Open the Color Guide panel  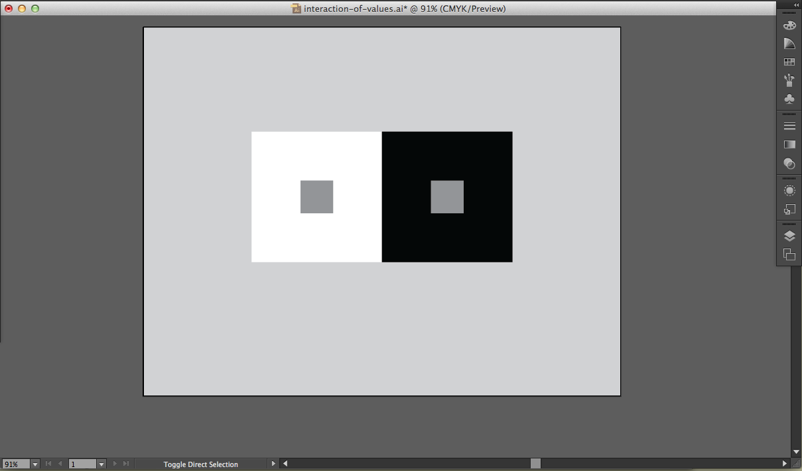tap(789, 44)
